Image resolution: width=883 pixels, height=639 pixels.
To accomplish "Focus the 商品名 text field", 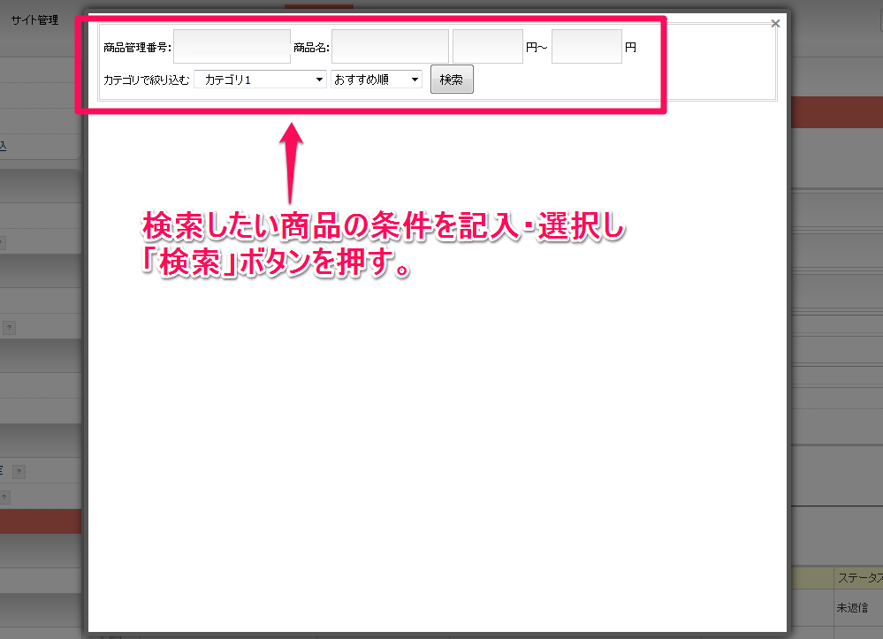I will [390, 47].
